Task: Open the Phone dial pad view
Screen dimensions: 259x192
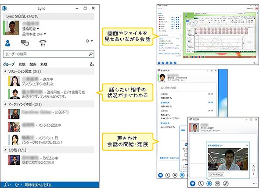Action: [43, 43]
